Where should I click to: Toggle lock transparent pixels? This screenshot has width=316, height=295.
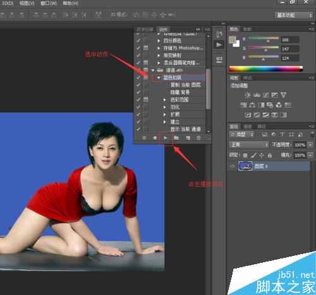coord(245,156)
